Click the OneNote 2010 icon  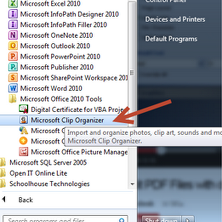pos(13,35)
